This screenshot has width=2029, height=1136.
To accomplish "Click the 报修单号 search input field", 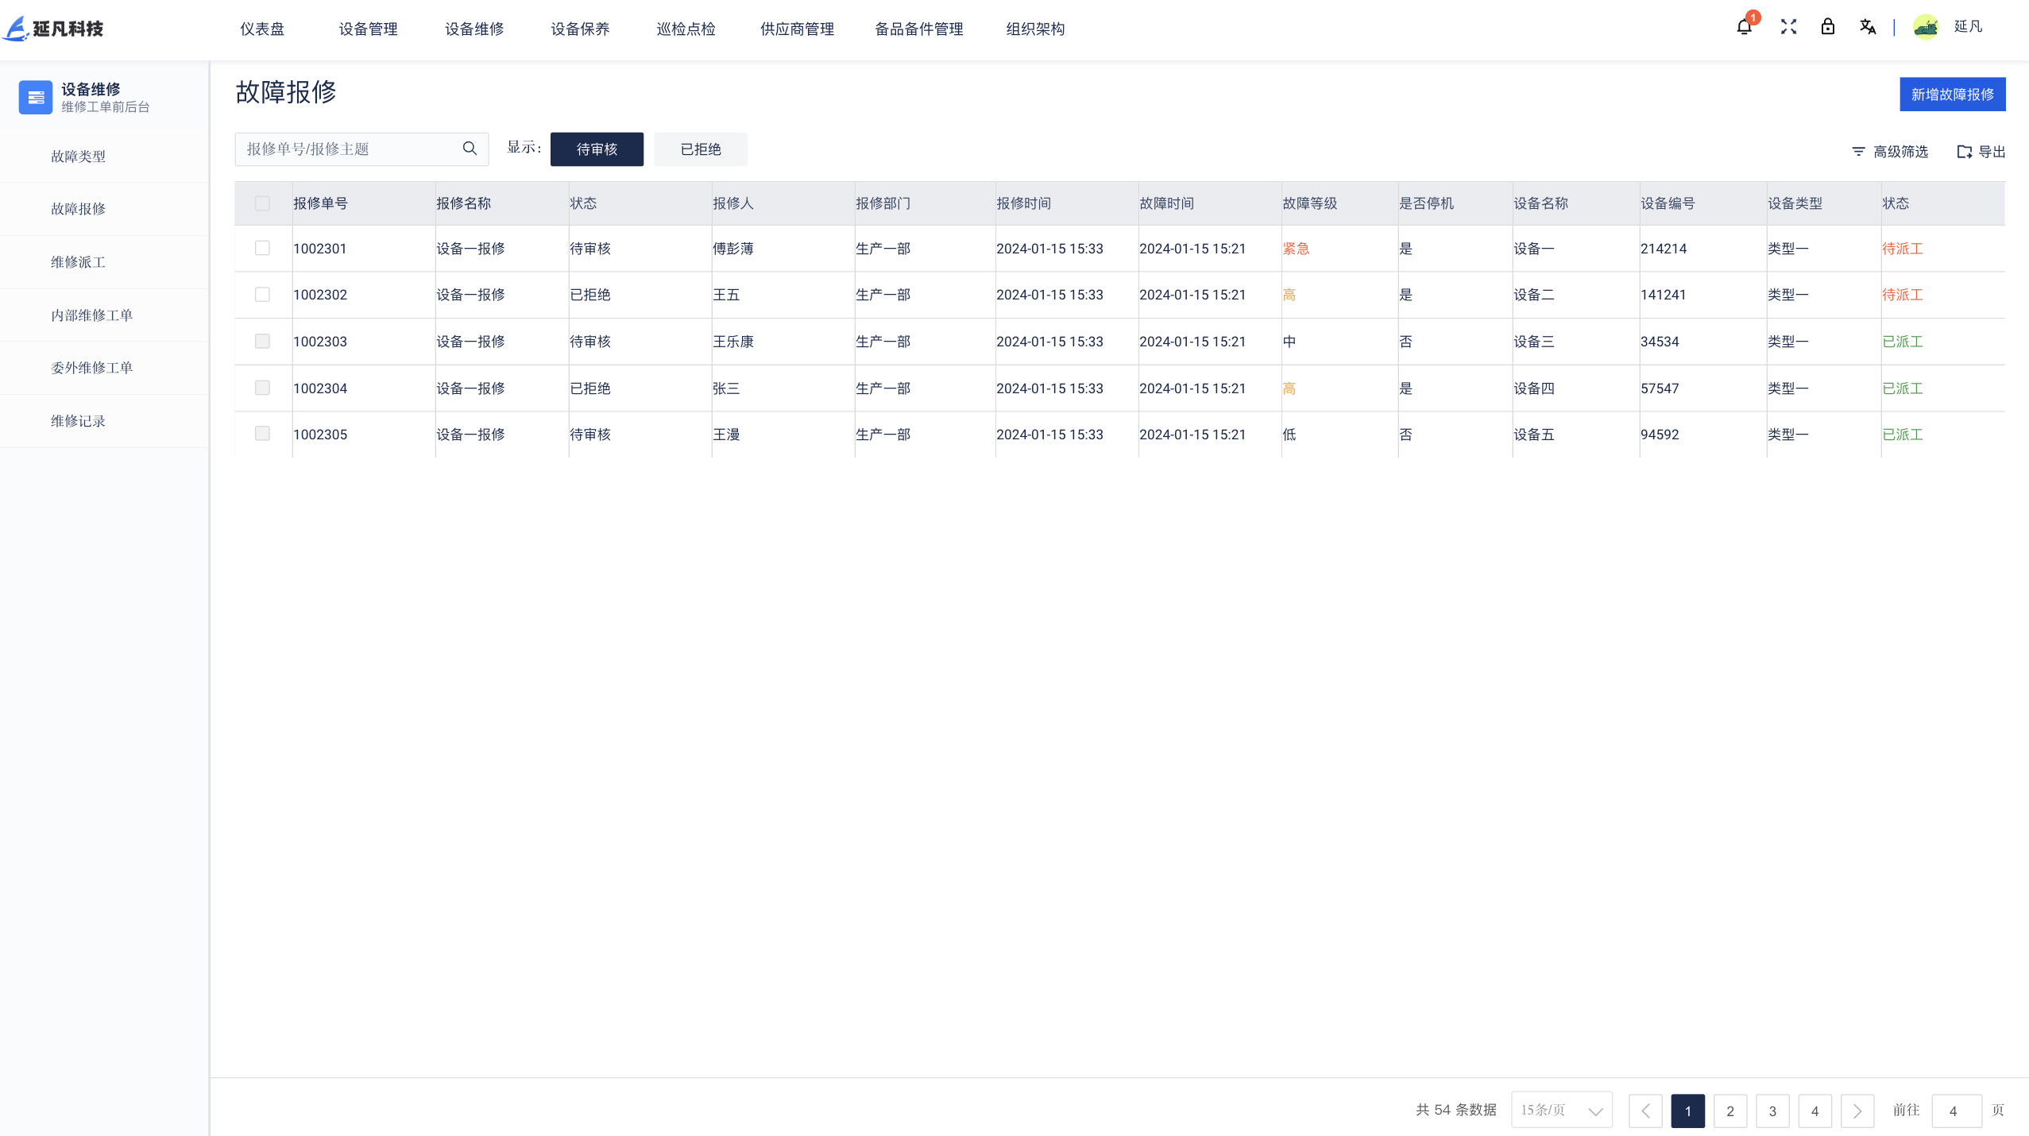I will (350, 149).
